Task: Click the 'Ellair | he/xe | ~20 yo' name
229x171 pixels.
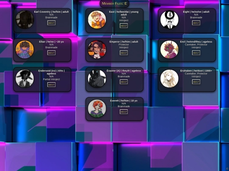Action: [x=51, y=42]
